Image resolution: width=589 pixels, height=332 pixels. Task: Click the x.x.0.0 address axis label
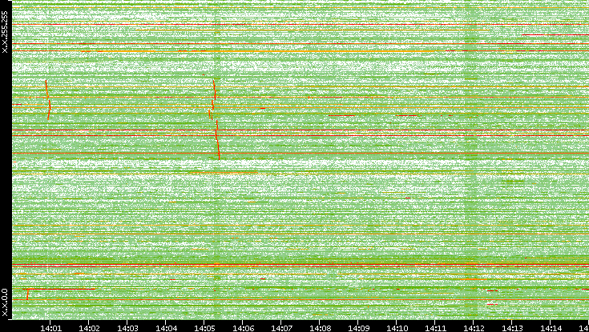pyautogui.click(x=5, y=302)
